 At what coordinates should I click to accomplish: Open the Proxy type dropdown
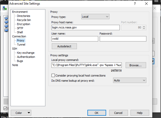click(95, 17)
